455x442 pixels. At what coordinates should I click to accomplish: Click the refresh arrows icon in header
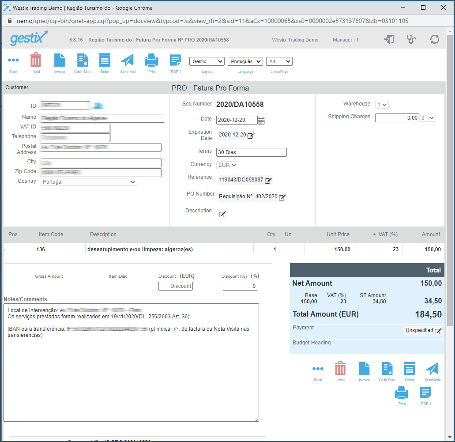tap(434, 39)
